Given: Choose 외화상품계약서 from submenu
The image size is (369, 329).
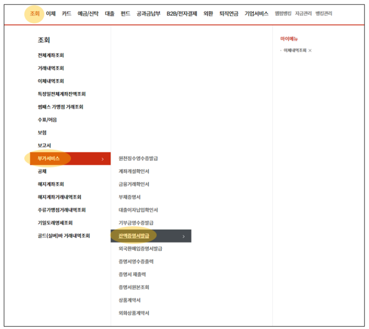Looking at the screenshot, I should [x=134, y=313].
